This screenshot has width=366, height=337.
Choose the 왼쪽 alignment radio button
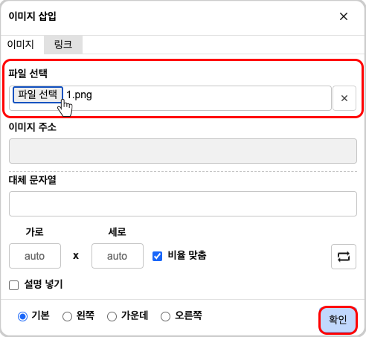click(67, 316)
